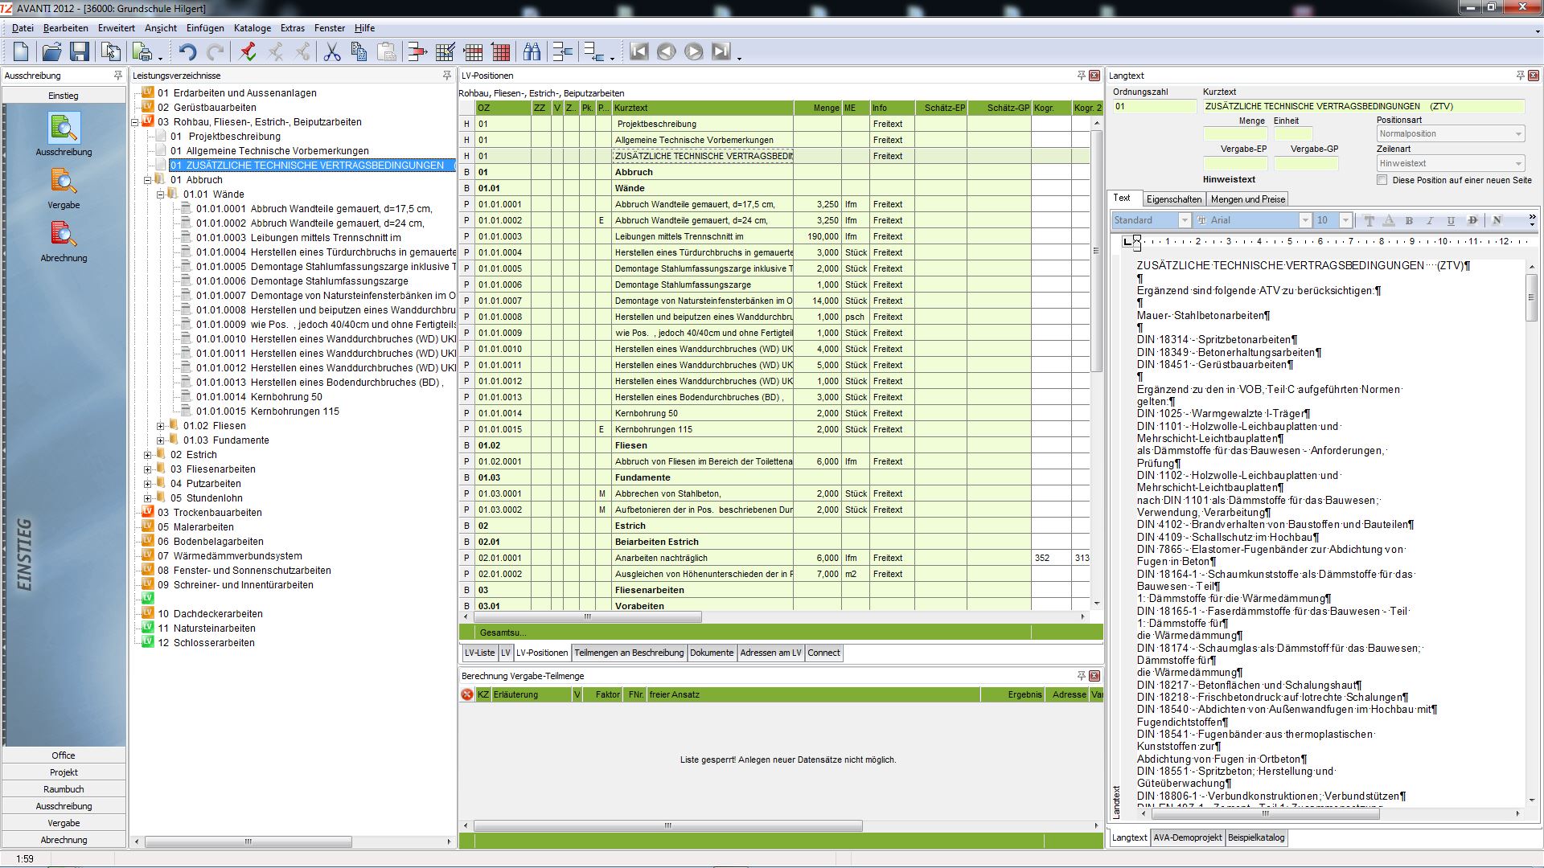Expand the 02 Estrich tree node

pyautogui.click(x=147, y=455)
